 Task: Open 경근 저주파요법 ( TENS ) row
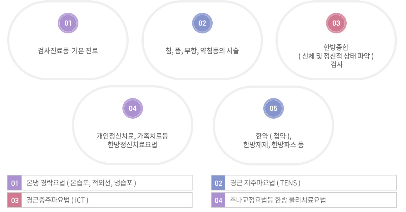[304, 183]
